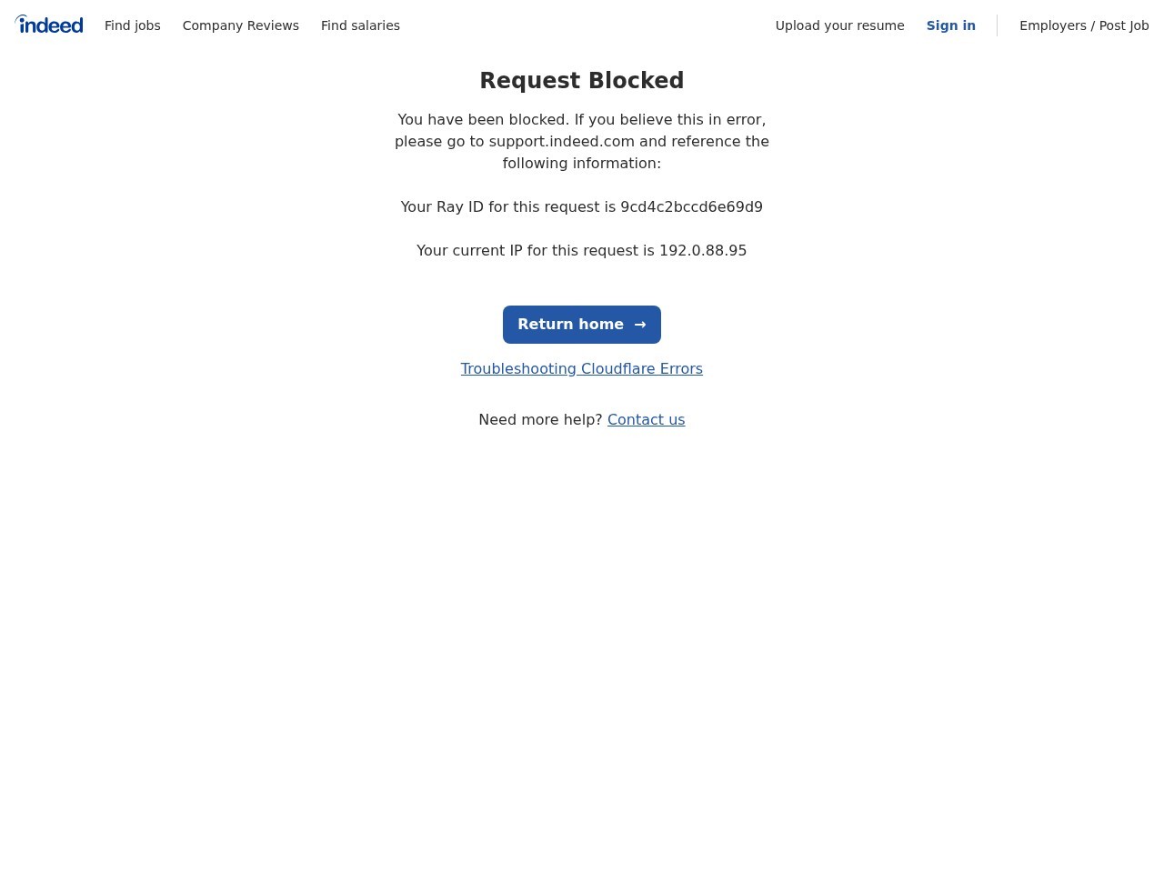
Task: Click the Request Blocked heading
Action: (582, 81)
